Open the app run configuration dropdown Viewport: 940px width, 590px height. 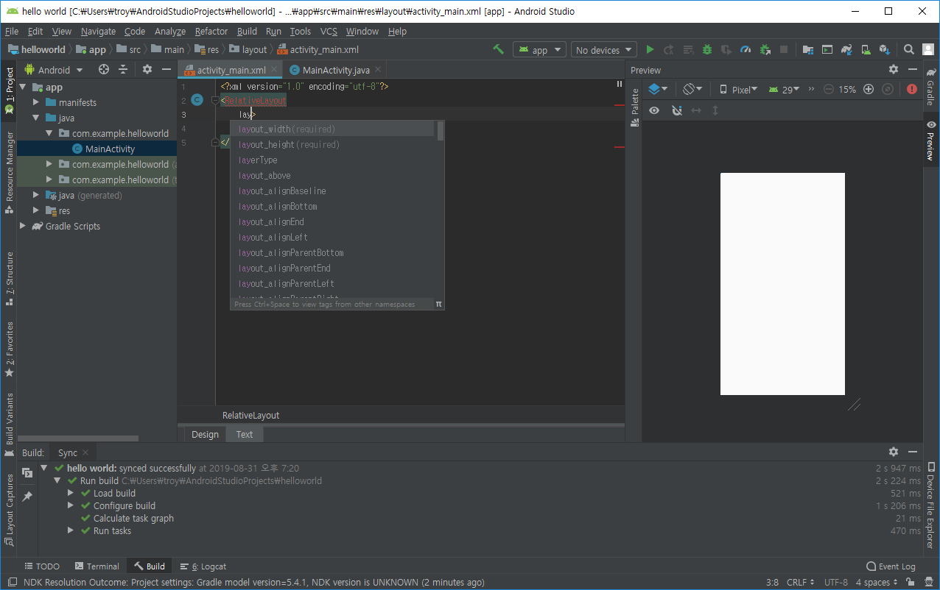tap(539, 49)
